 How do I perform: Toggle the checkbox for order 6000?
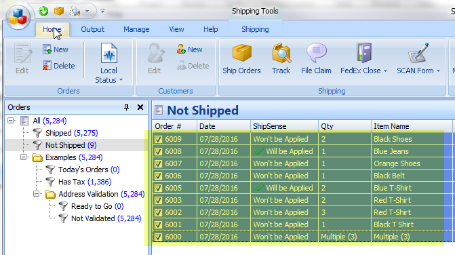pyautogui.click(x=158, y=237)
